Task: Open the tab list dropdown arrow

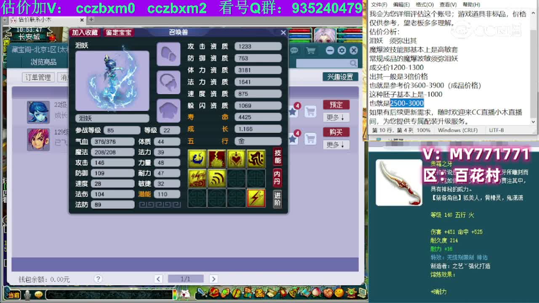Action: tap(4, 20)
